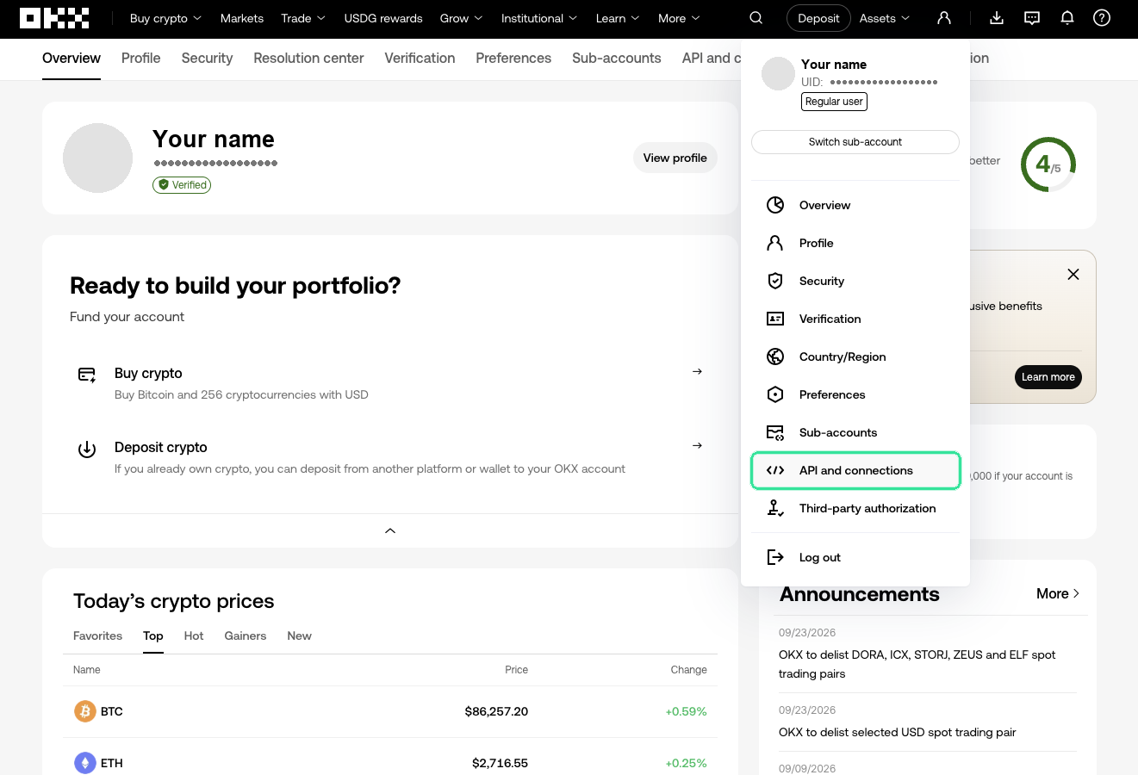Click the Deposit button in header
The width and height of the screenshot is (1138, 775).
coord(818,18)
